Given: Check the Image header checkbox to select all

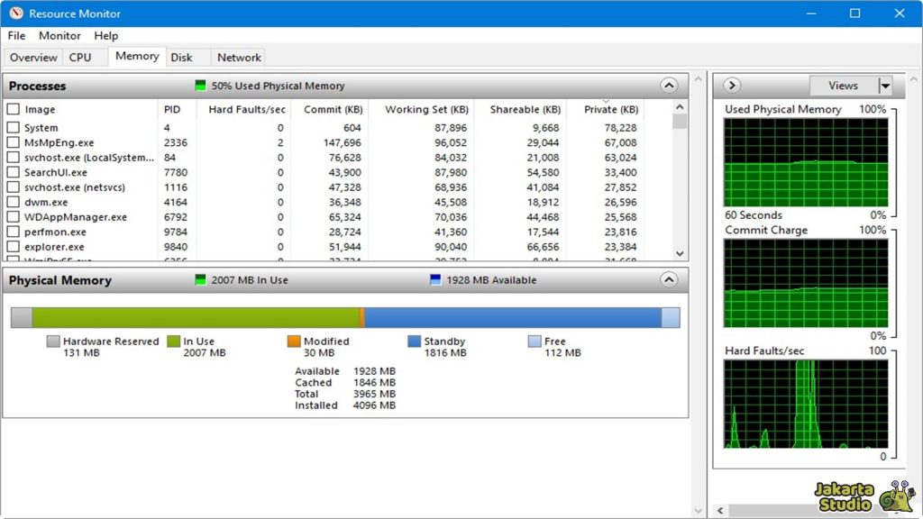Looking at the screenshot, I should pyautogui.click(x=14, y=109).
